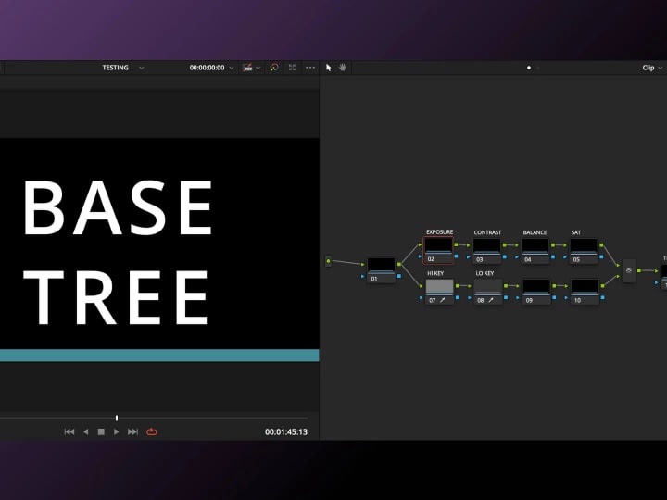Select the LO KEY node 08

click(488, 292)
